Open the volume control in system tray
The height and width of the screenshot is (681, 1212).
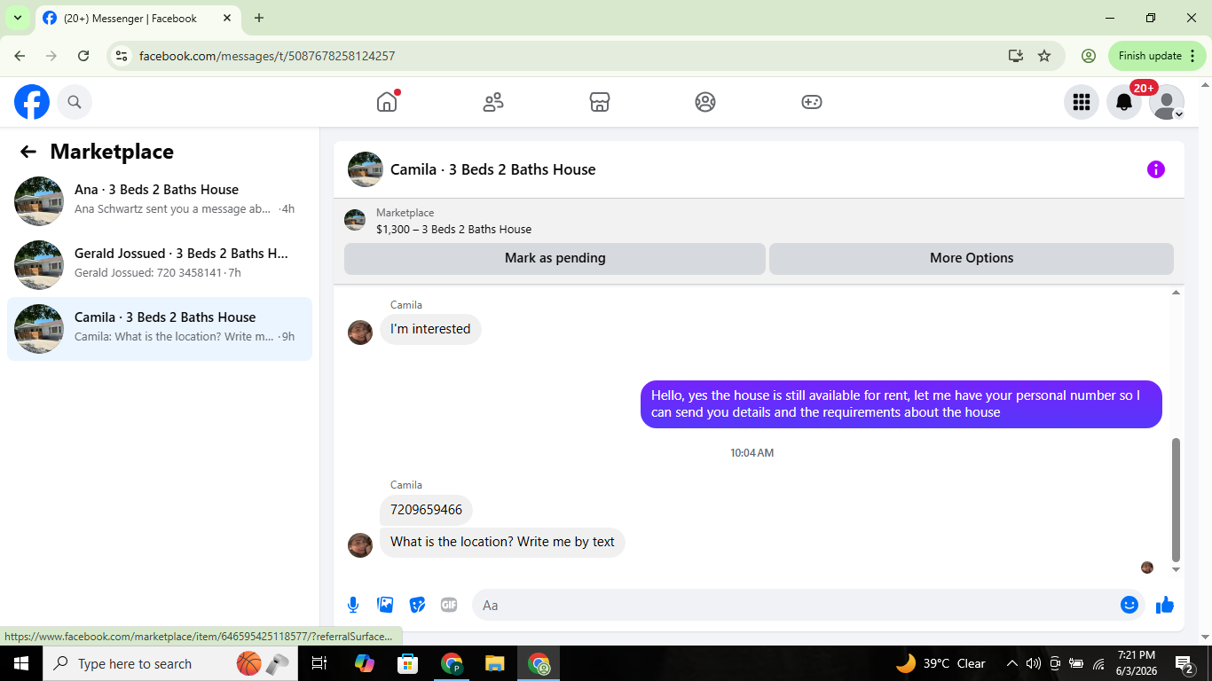click(1034, 663)
